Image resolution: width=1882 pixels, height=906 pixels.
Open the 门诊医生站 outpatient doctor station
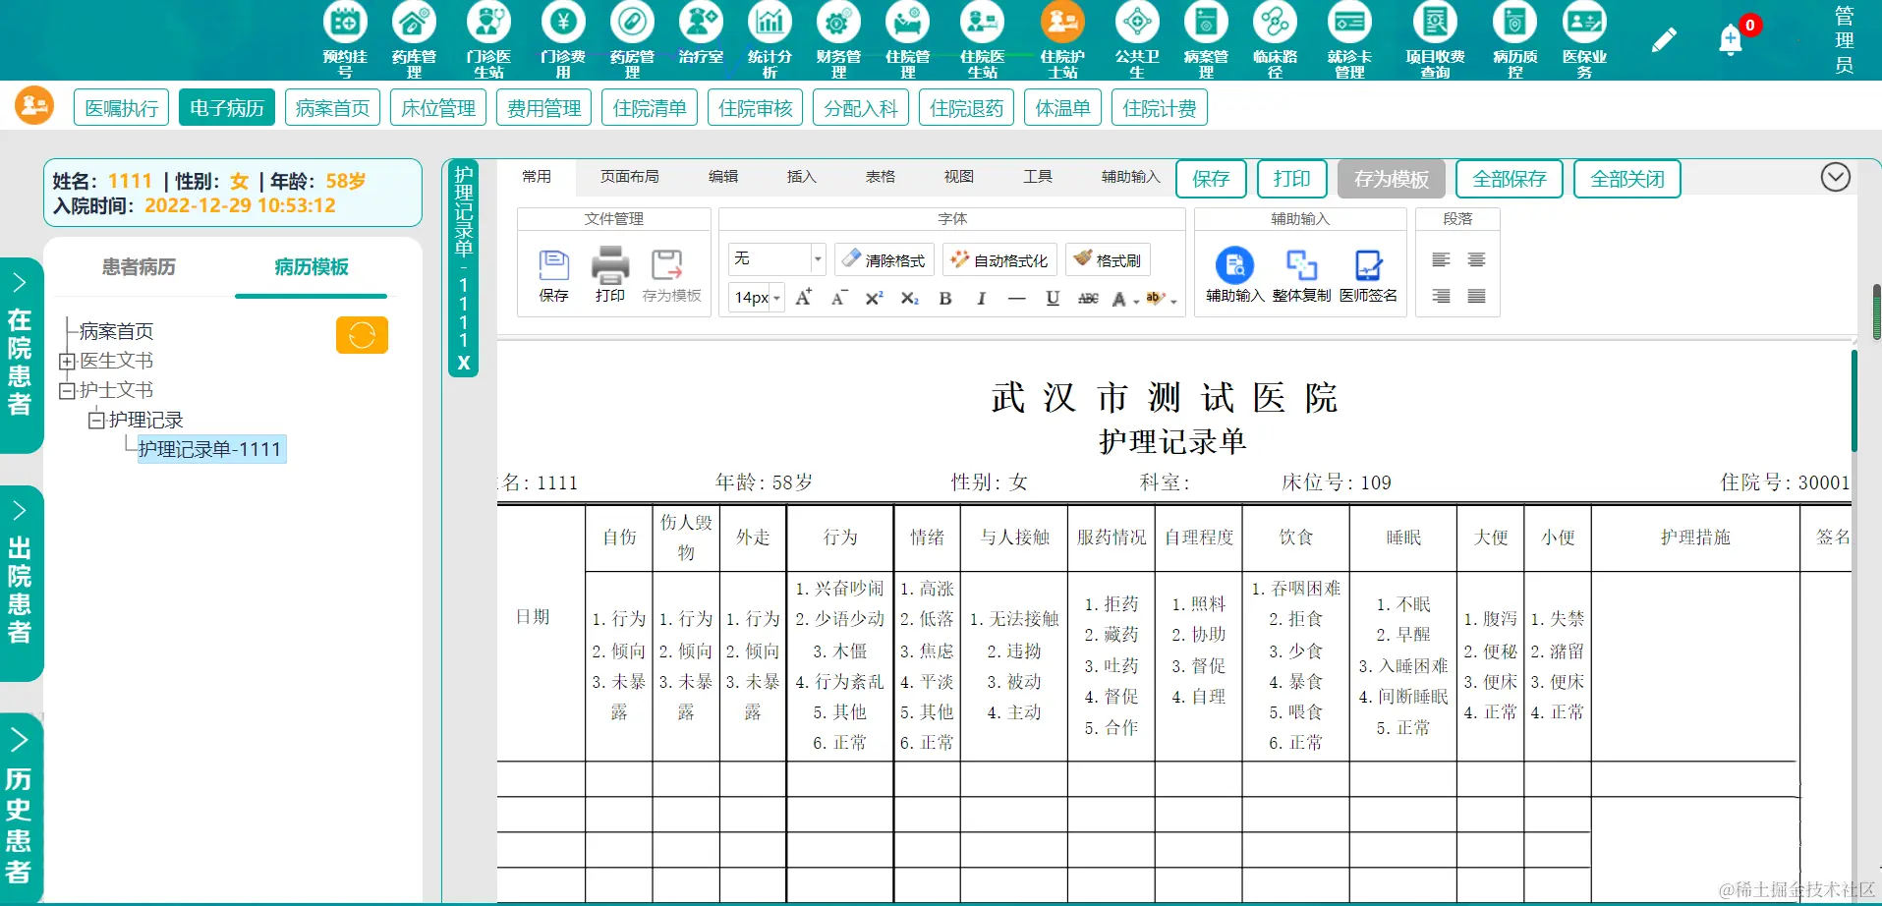(x=488, y=39)
